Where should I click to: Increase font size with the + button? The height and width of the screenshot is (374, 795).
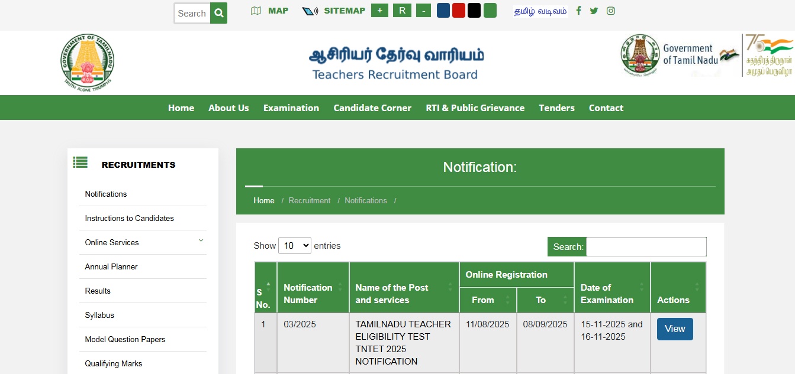379,11
